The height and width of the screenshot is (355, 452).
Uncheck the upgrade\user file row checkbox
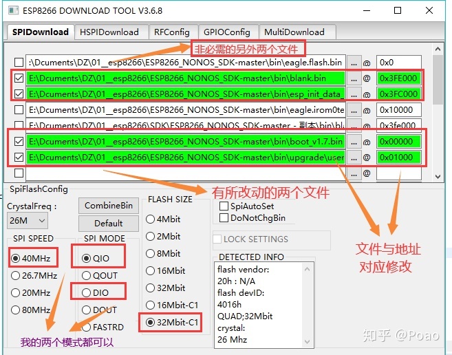[19, 157]
